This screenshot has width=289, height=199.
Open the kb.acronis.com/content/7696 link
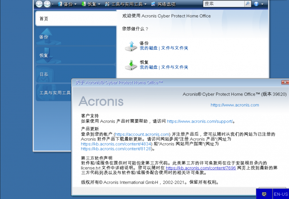(x=201, y=168)
